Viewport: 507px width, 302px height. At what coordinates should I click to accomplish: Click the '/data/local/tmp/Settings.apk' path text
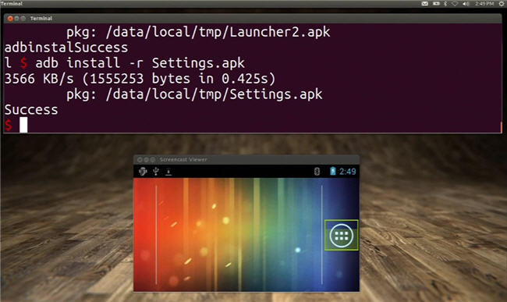214,94
